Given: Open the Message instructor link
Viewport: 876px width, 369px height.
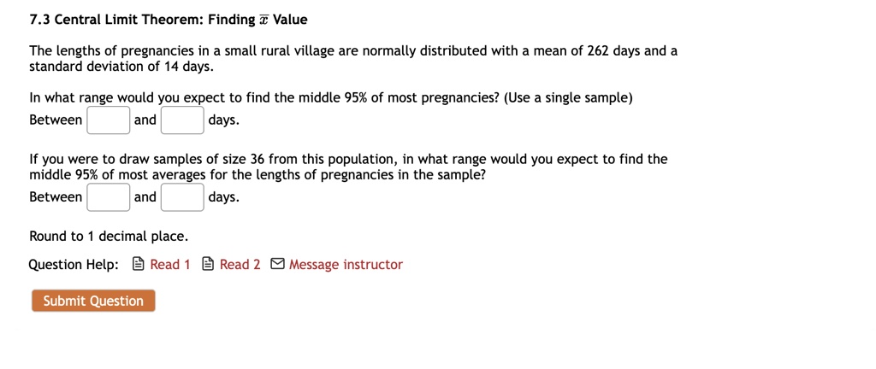Looking at the screenshot, I should pyautogui.click(x=346, y=264).
